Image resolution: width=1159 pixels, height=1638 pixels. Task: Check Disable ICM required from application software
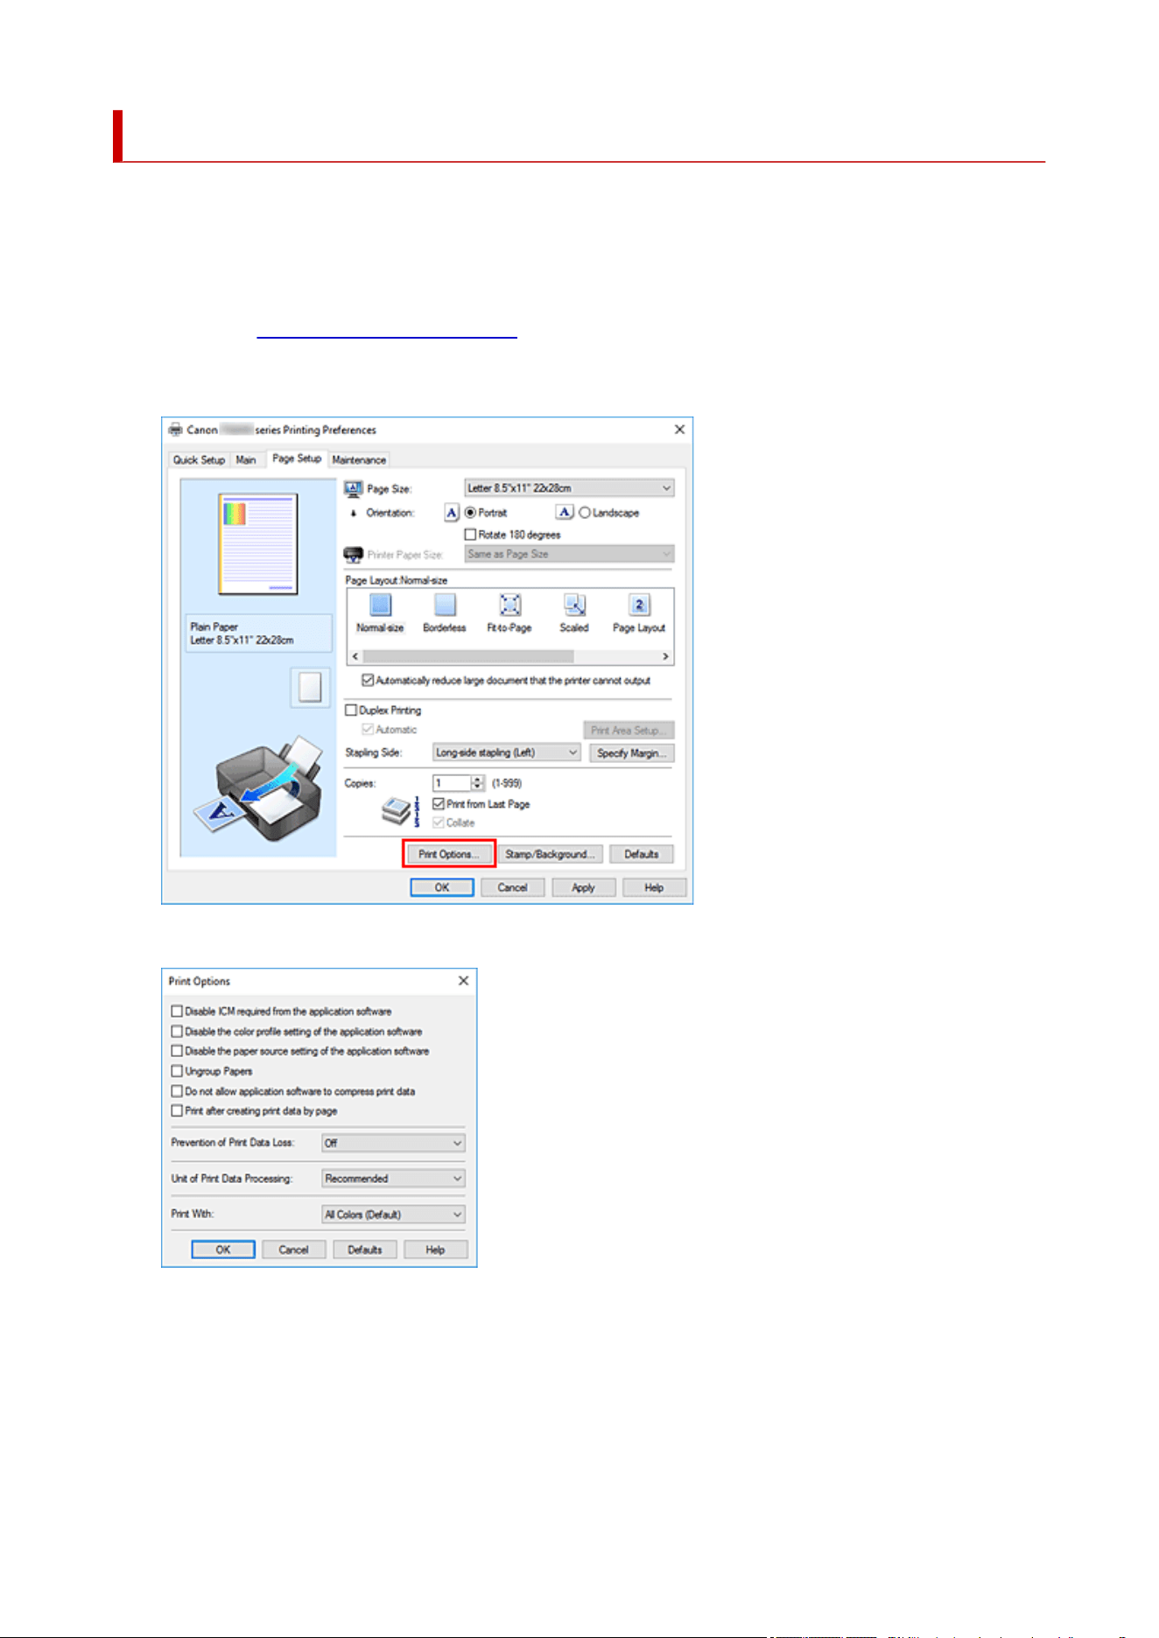(x=177, y=1011)
